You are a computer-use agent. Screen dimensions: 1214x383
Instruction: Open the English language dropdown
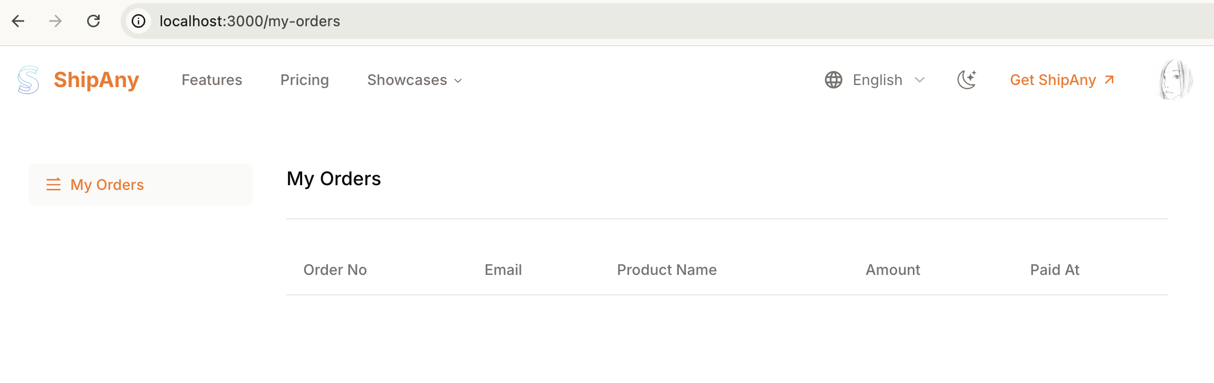pyautogui.click(x=888, y=80)
